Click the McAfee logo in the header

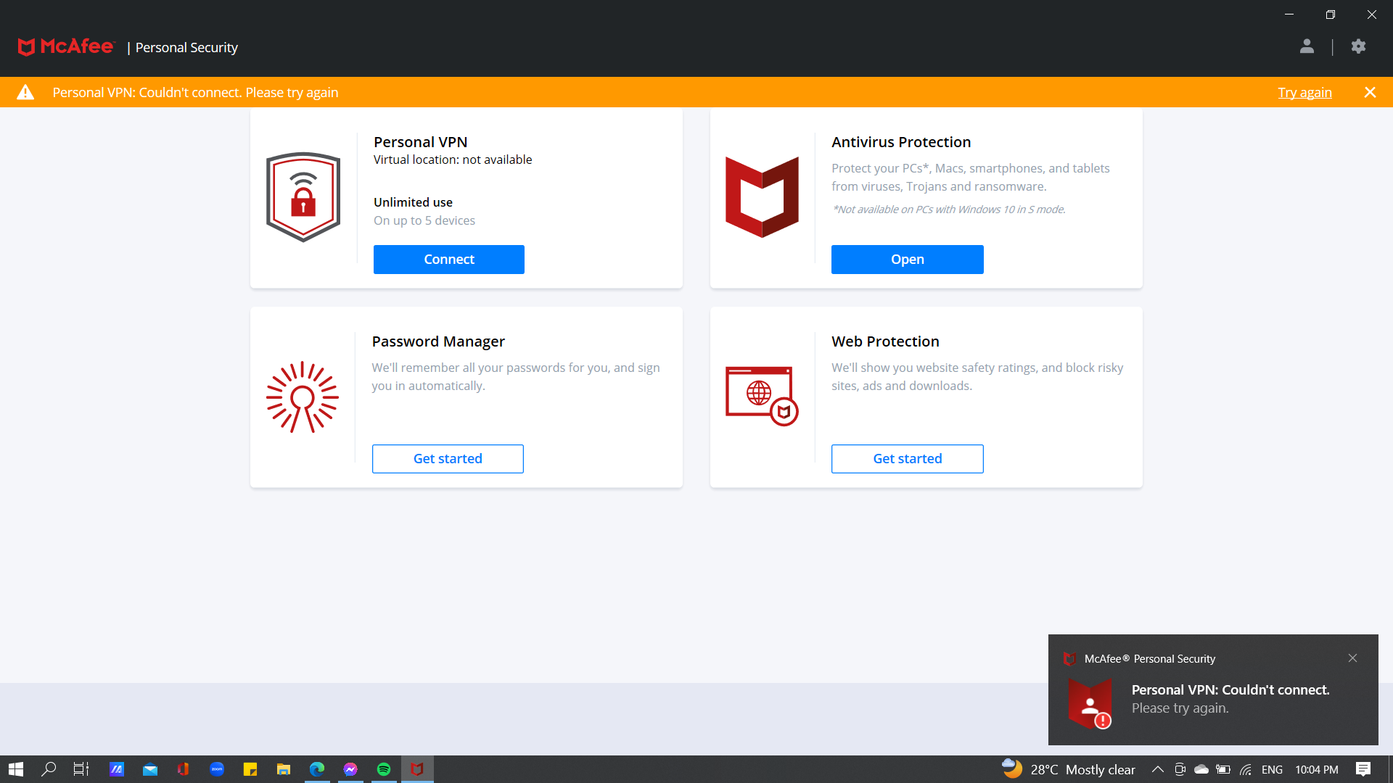pyautogui.click(x=66, y=47)
